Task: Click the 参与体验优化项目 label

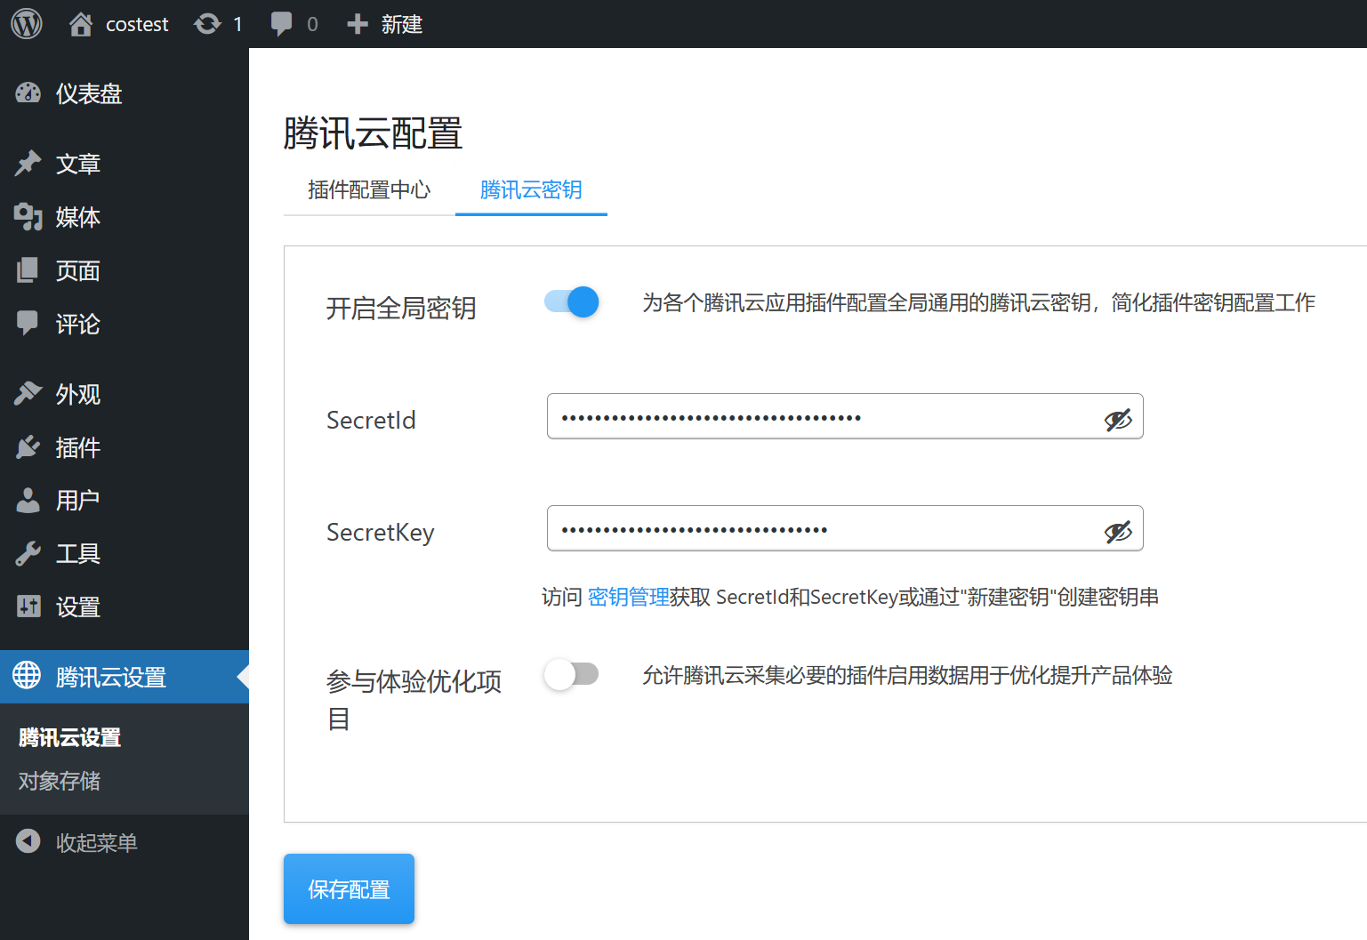Action: coord(414,700)
